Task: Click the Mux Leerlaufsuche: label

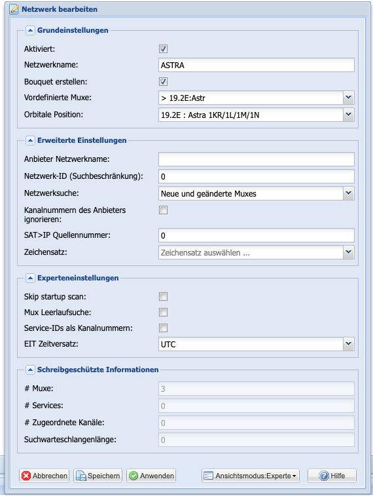Action: (58, 313)
